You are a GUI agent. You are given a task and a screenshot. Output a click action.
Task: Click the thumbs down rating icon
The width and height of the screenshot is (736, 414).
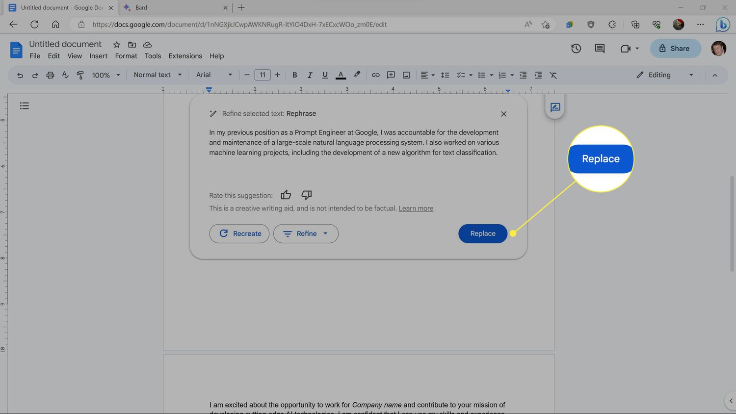307,195
